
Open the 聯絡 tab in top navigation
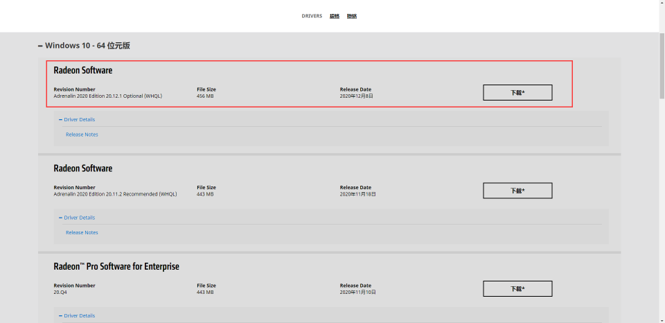[x=352, y=16]
